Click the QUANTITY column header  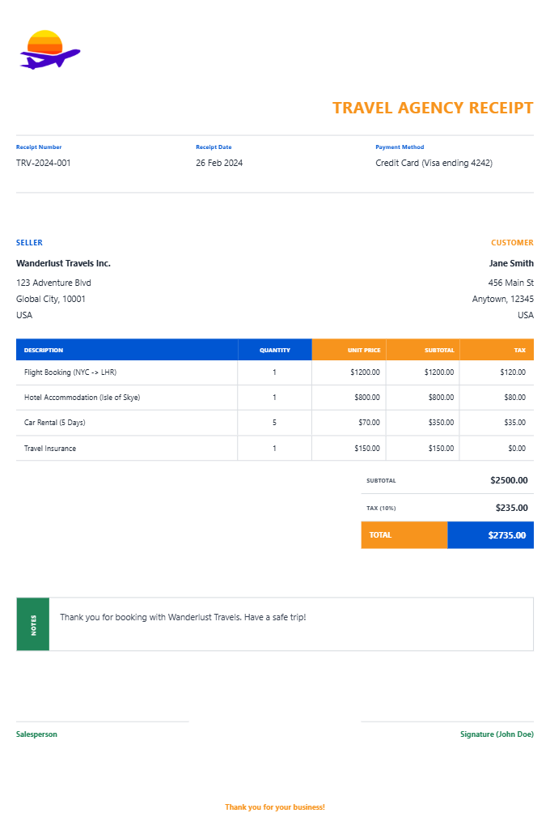274,351
